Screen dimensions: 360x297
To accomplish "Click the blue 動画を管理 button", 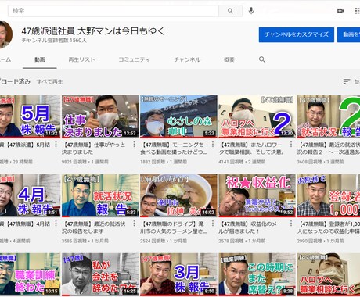I will [x=348, y=34].
